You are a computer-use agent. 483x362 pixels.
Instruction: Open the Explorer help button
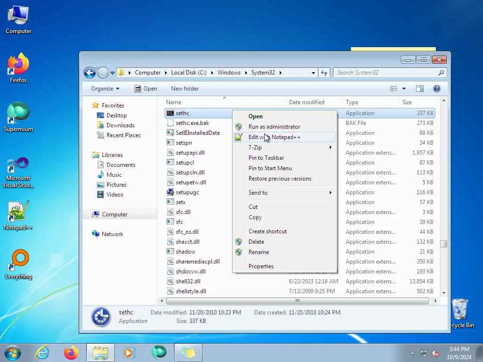[436, 89]
